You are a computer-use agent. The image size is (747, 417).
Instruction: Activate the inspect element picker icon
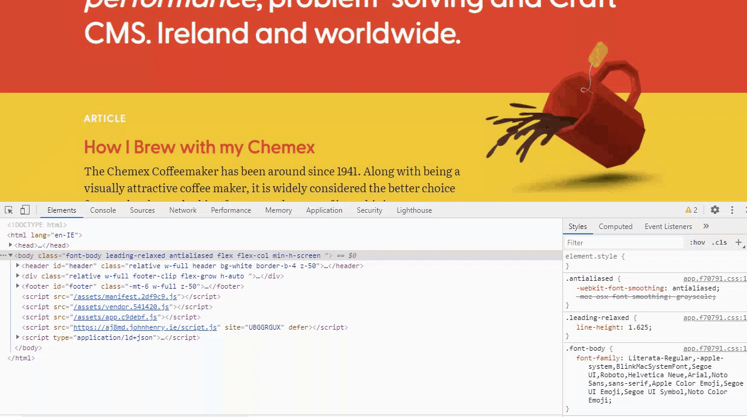[x=9, y=210]
